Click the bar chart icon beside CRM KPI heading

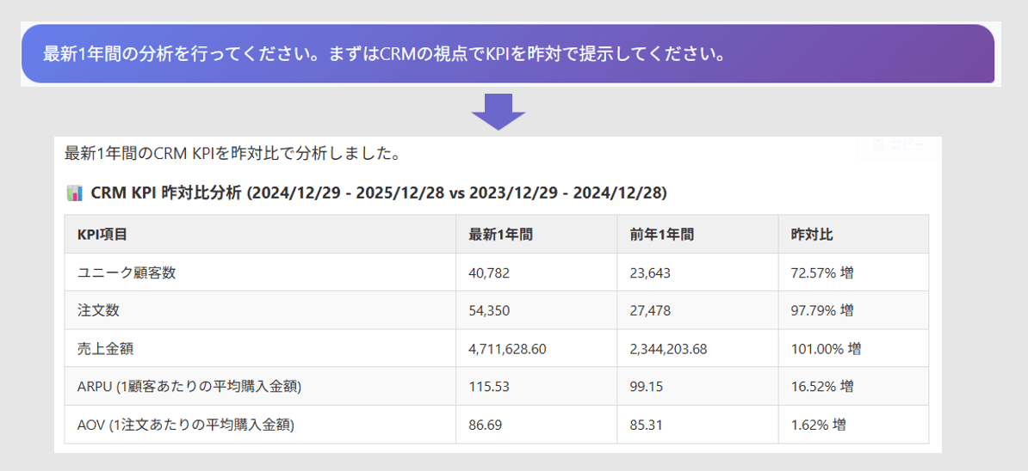pos(74,193)
